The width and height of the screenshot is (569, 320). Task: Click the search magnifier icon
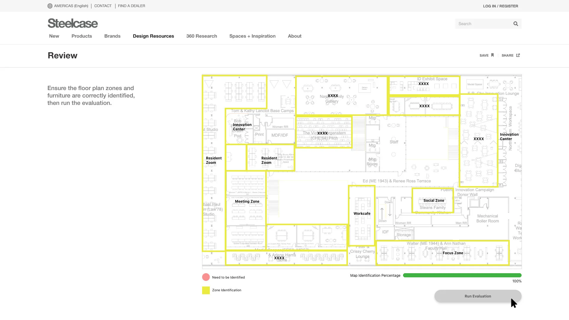pos(516,24)
